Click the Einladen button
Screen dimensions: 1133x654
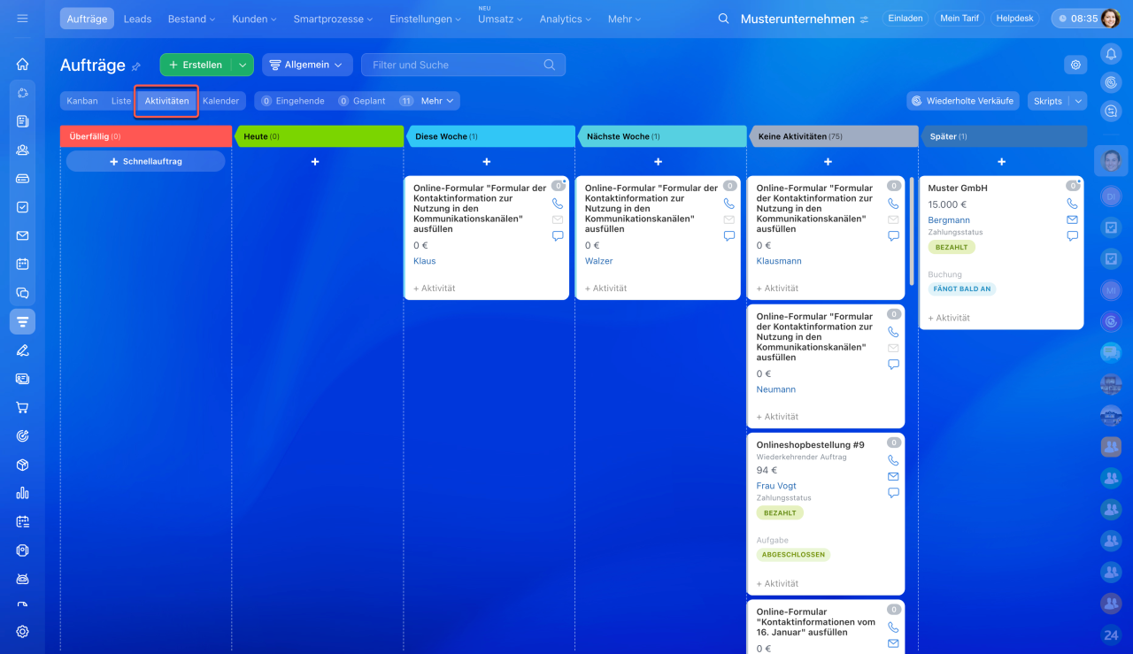pyautogui.click(x=906, y=19)
